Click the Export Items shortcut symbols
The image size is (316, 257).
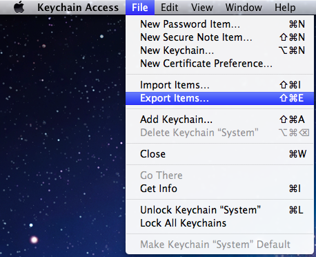point(291,98)
